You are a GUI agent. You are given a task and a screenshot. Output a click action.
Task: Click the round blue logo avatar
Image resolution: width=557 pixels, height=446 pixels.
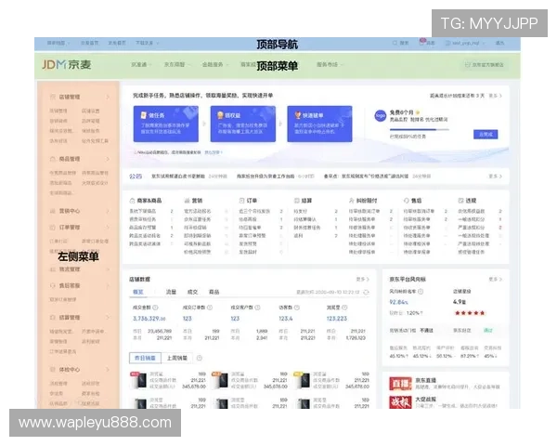coord(380,116)
